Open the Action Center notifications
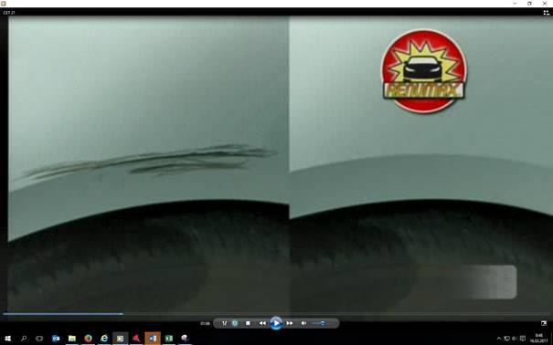The image size is (553, 345). [x=523, y=339]
